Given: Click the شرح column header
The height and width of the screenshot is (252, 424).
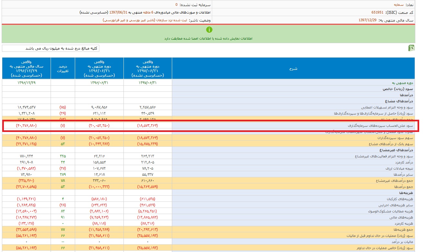Looking at the screenshot, I should pos(293,69).
